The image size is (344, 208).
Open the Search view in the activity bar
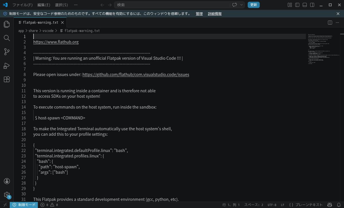(7, 38)
